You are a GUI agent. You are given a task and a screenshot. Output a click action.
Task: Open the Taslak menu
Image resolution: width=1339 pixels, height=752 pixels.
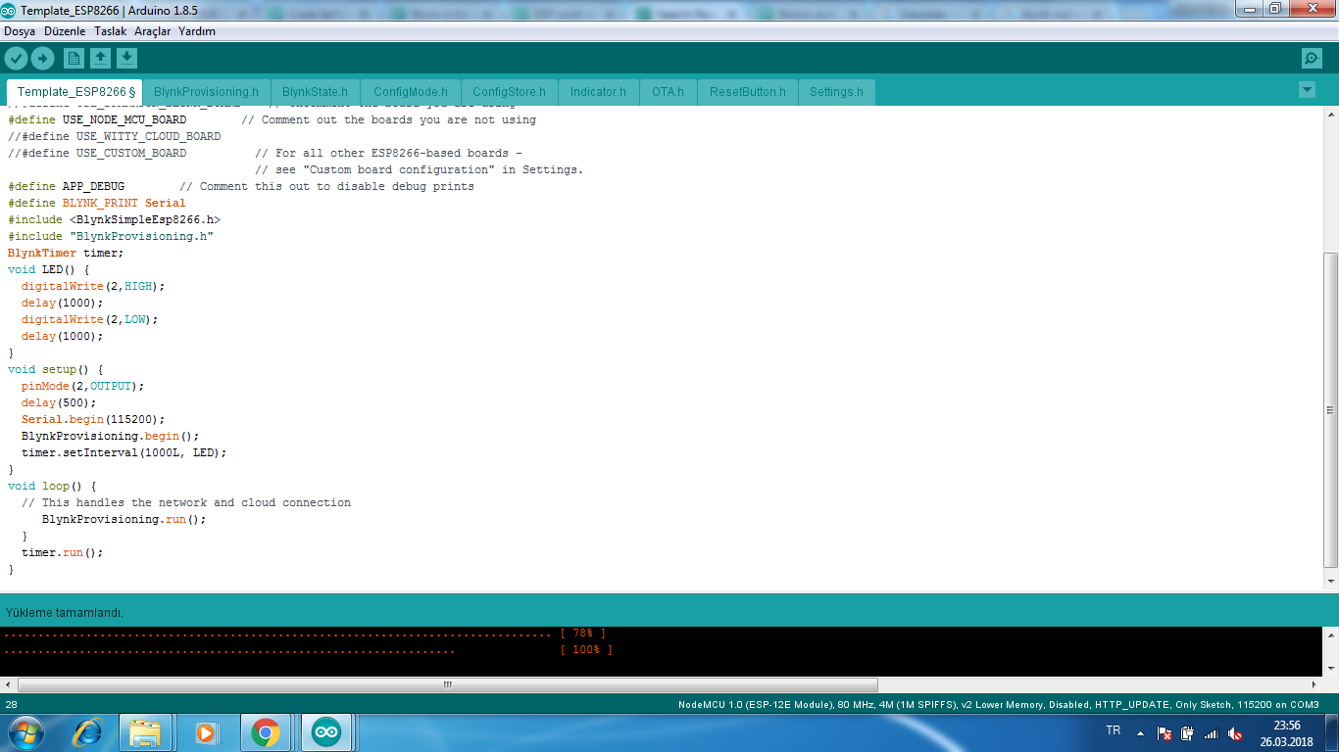pyautogui.click(x=110, y=31)
